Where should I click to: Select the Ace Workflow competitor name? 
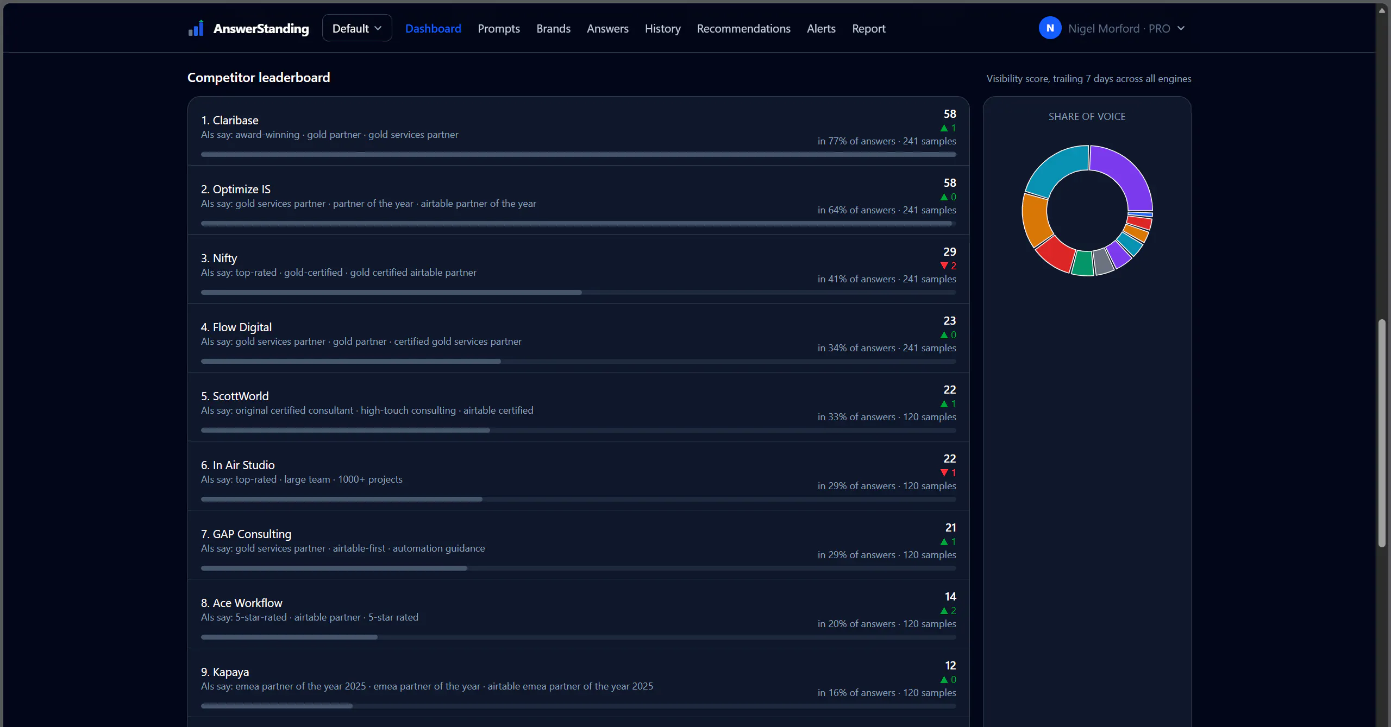pyautogui.click(x=242, y=603)
